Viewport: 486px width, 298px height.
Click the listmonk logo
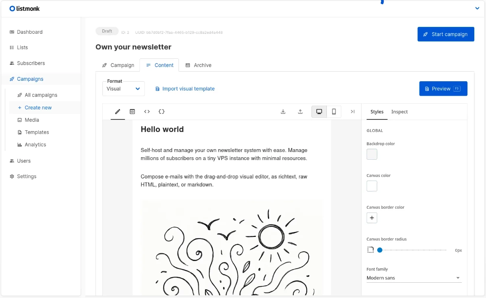[x=25, y=8]
